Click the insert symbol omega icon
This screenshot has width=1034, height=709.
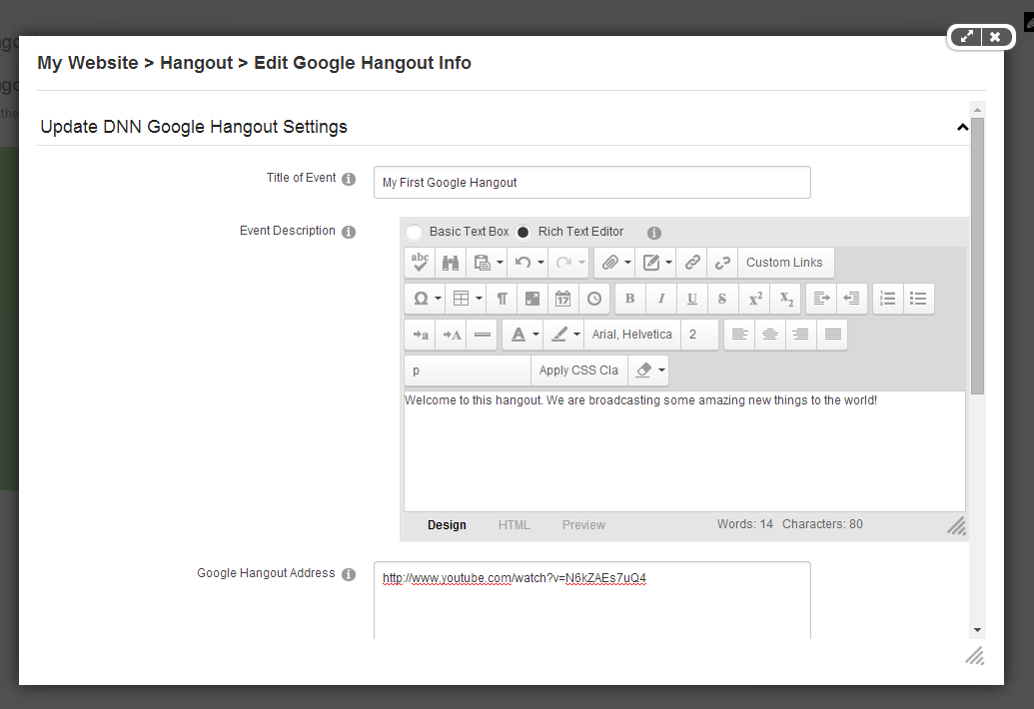tap(420, 299)
